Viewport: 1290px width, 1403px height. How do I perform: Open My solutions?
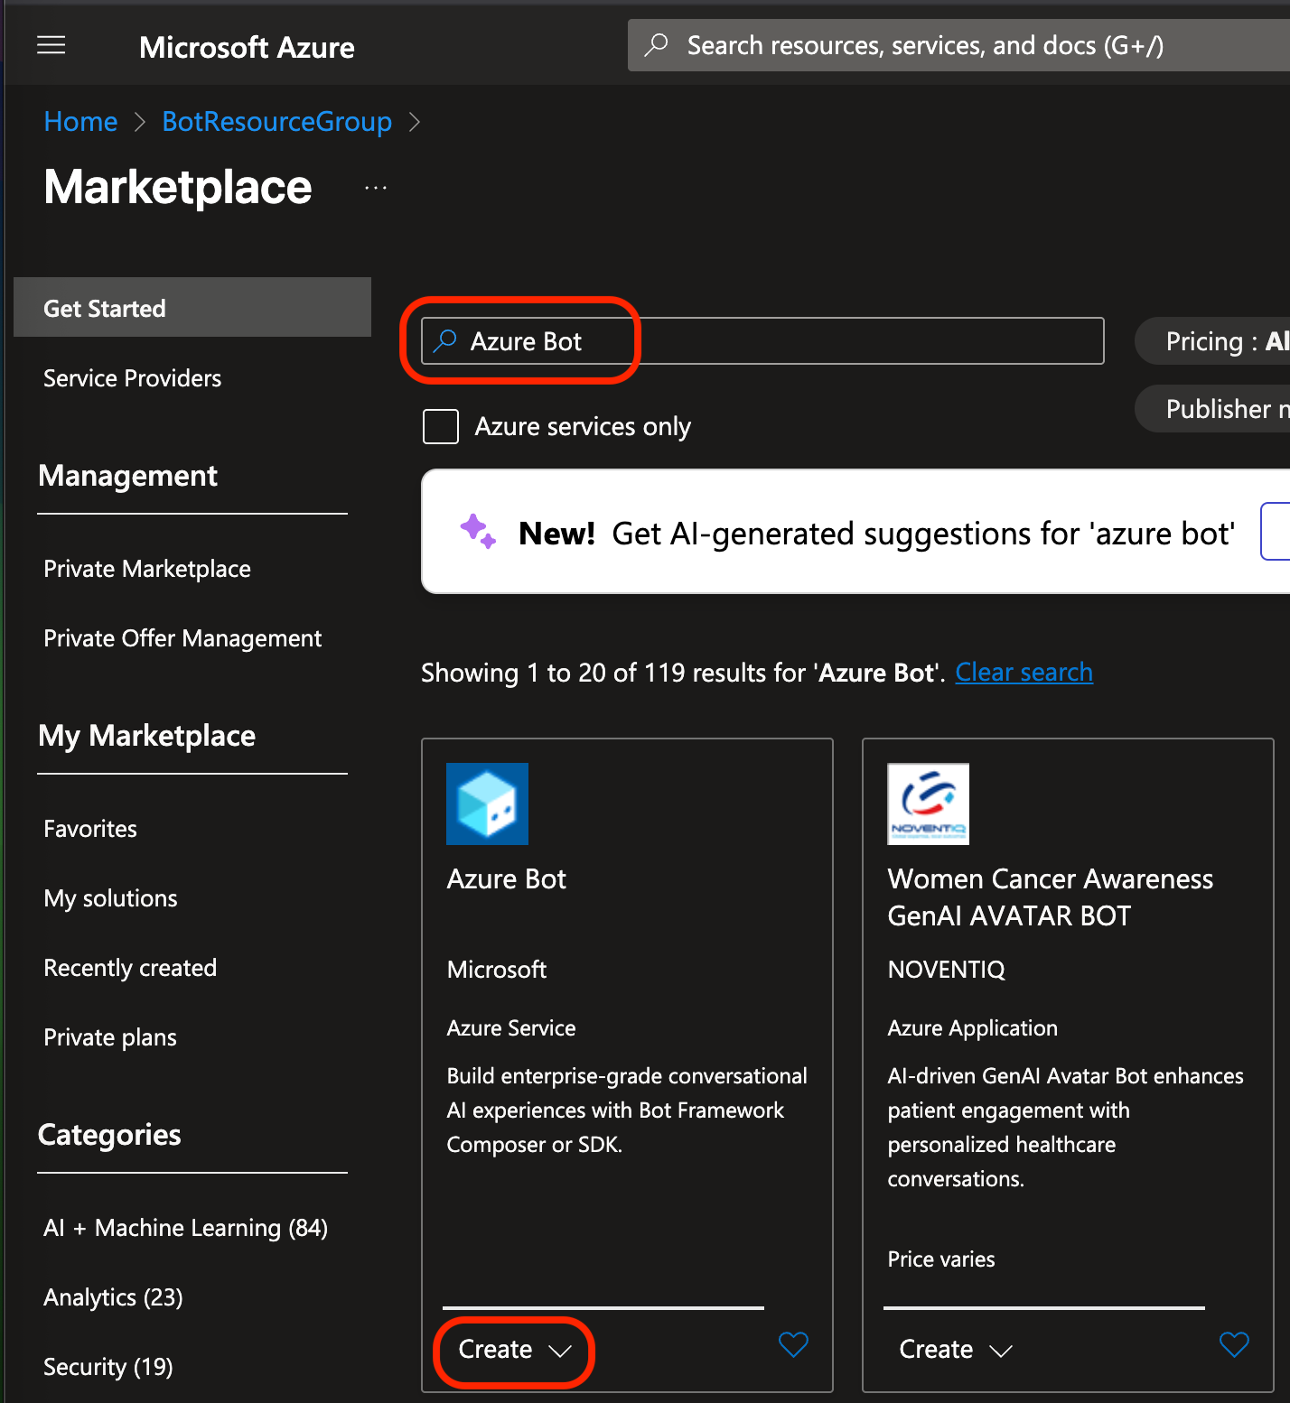111,898
